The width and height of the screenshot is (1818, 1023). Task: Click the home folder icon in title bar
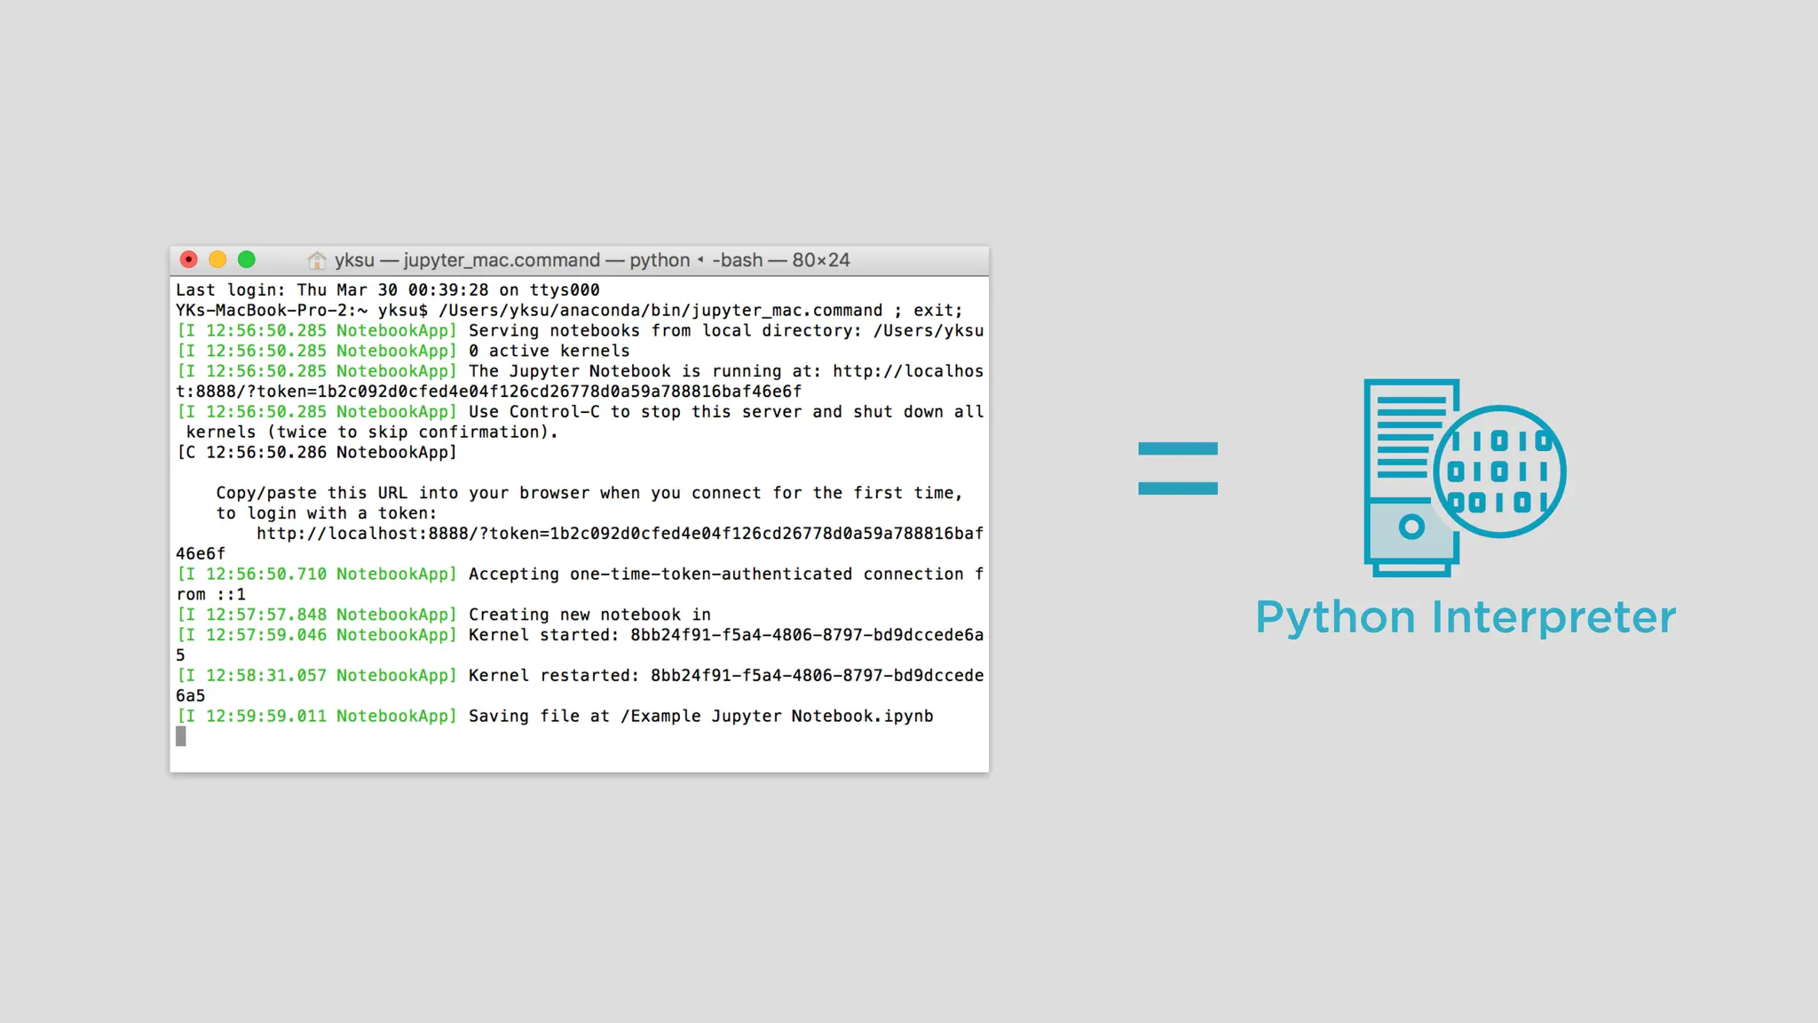click(317, 260)
